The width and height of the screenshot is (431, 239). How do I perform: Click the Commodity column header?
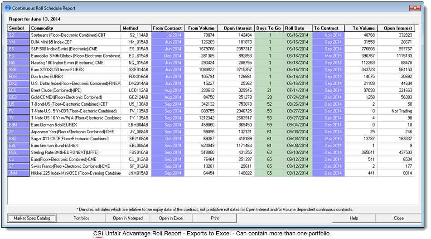tap(75, 28)
